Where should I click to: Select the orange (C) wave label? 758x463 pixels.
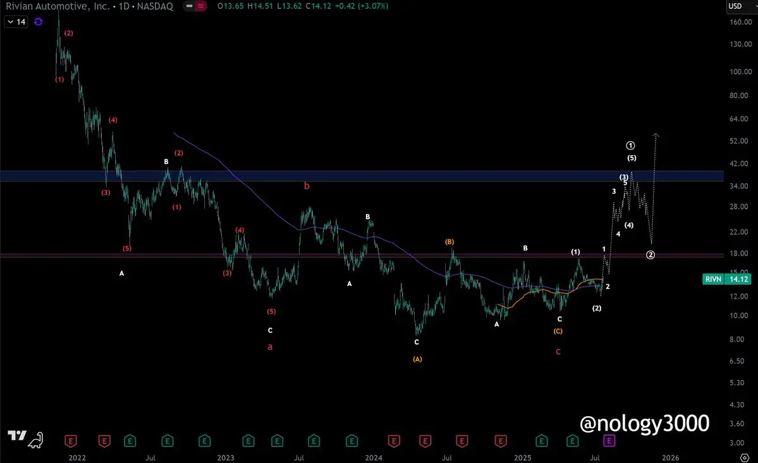click(558, 331)
